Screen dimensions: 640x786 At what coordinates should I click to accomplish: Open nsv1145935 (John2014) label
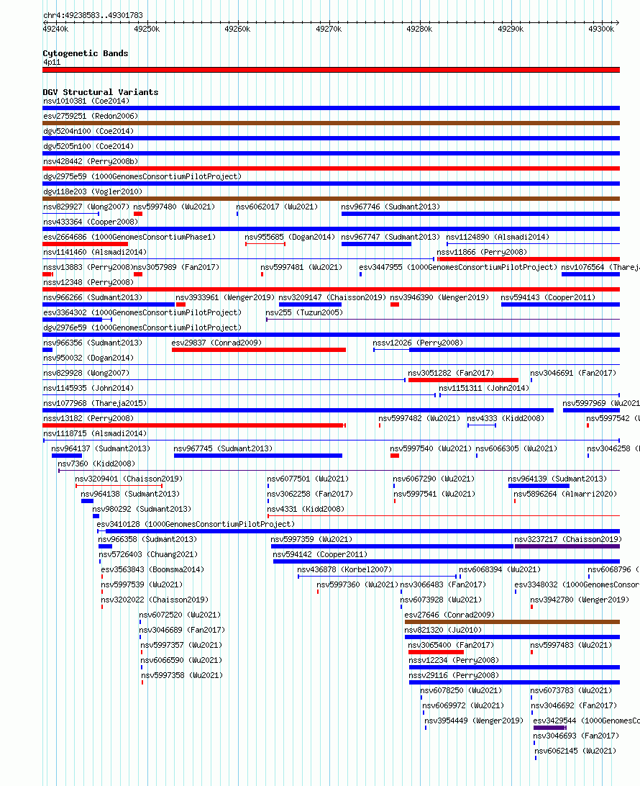tap(88, 388)
